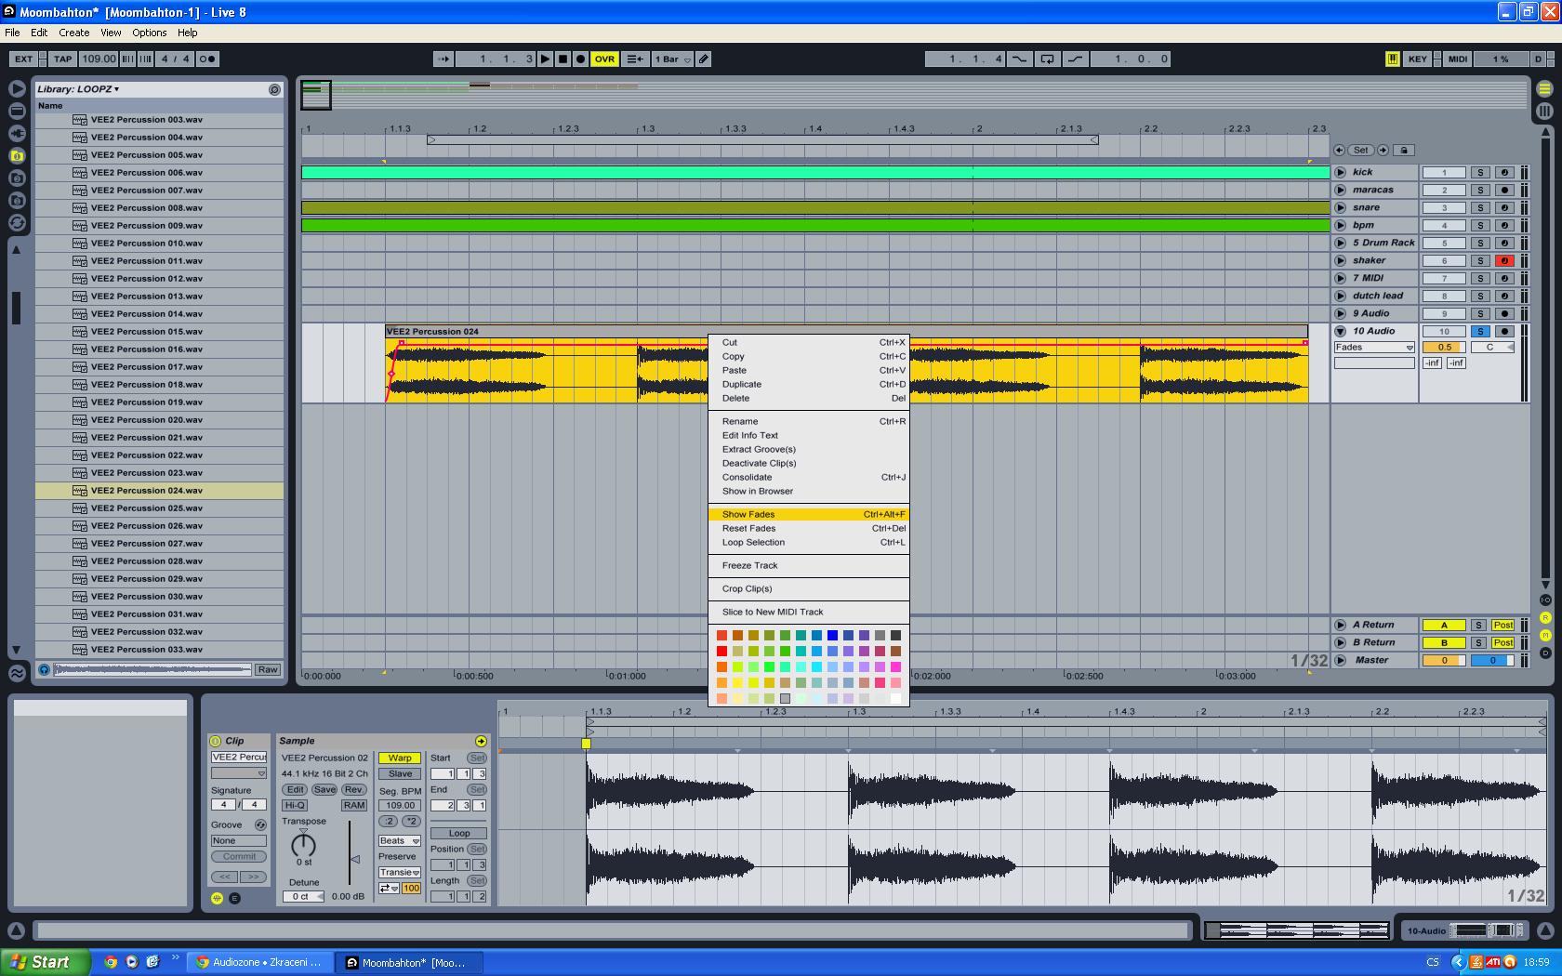The width and height of the screenshot is (1562, 976).
Task: Select VEE2 Percussion 025.wav in browser
Action: [x=147, y=508]
